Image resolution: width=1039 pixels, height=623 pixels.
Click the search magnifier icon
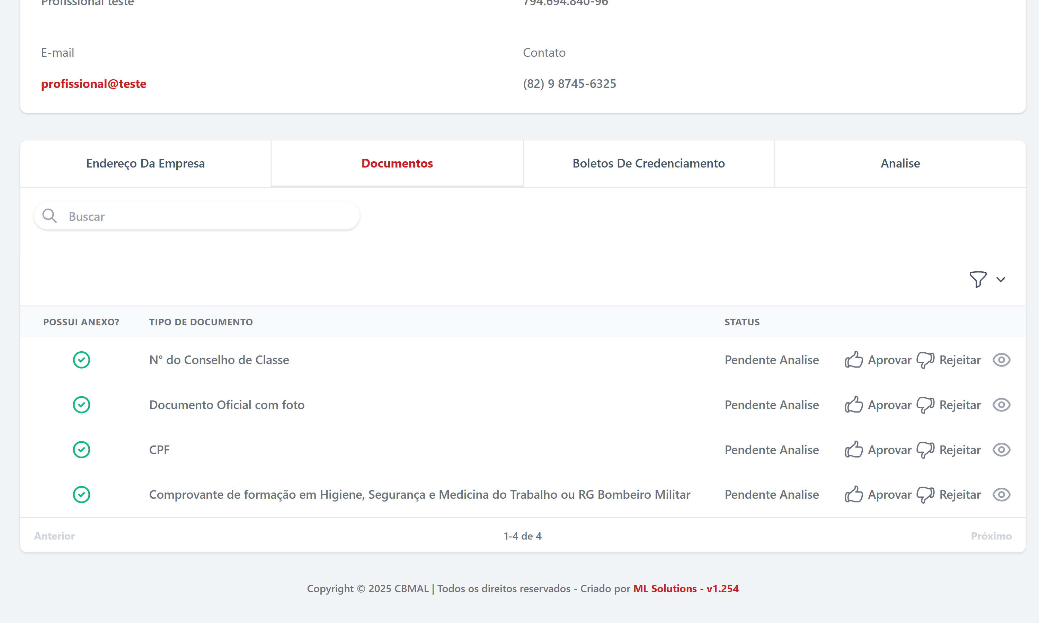(x=50, y=216)
